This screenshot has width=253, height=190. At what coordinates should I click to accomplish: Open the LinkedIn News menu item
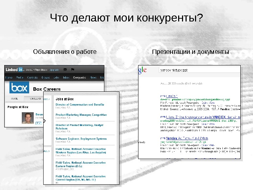93,77
